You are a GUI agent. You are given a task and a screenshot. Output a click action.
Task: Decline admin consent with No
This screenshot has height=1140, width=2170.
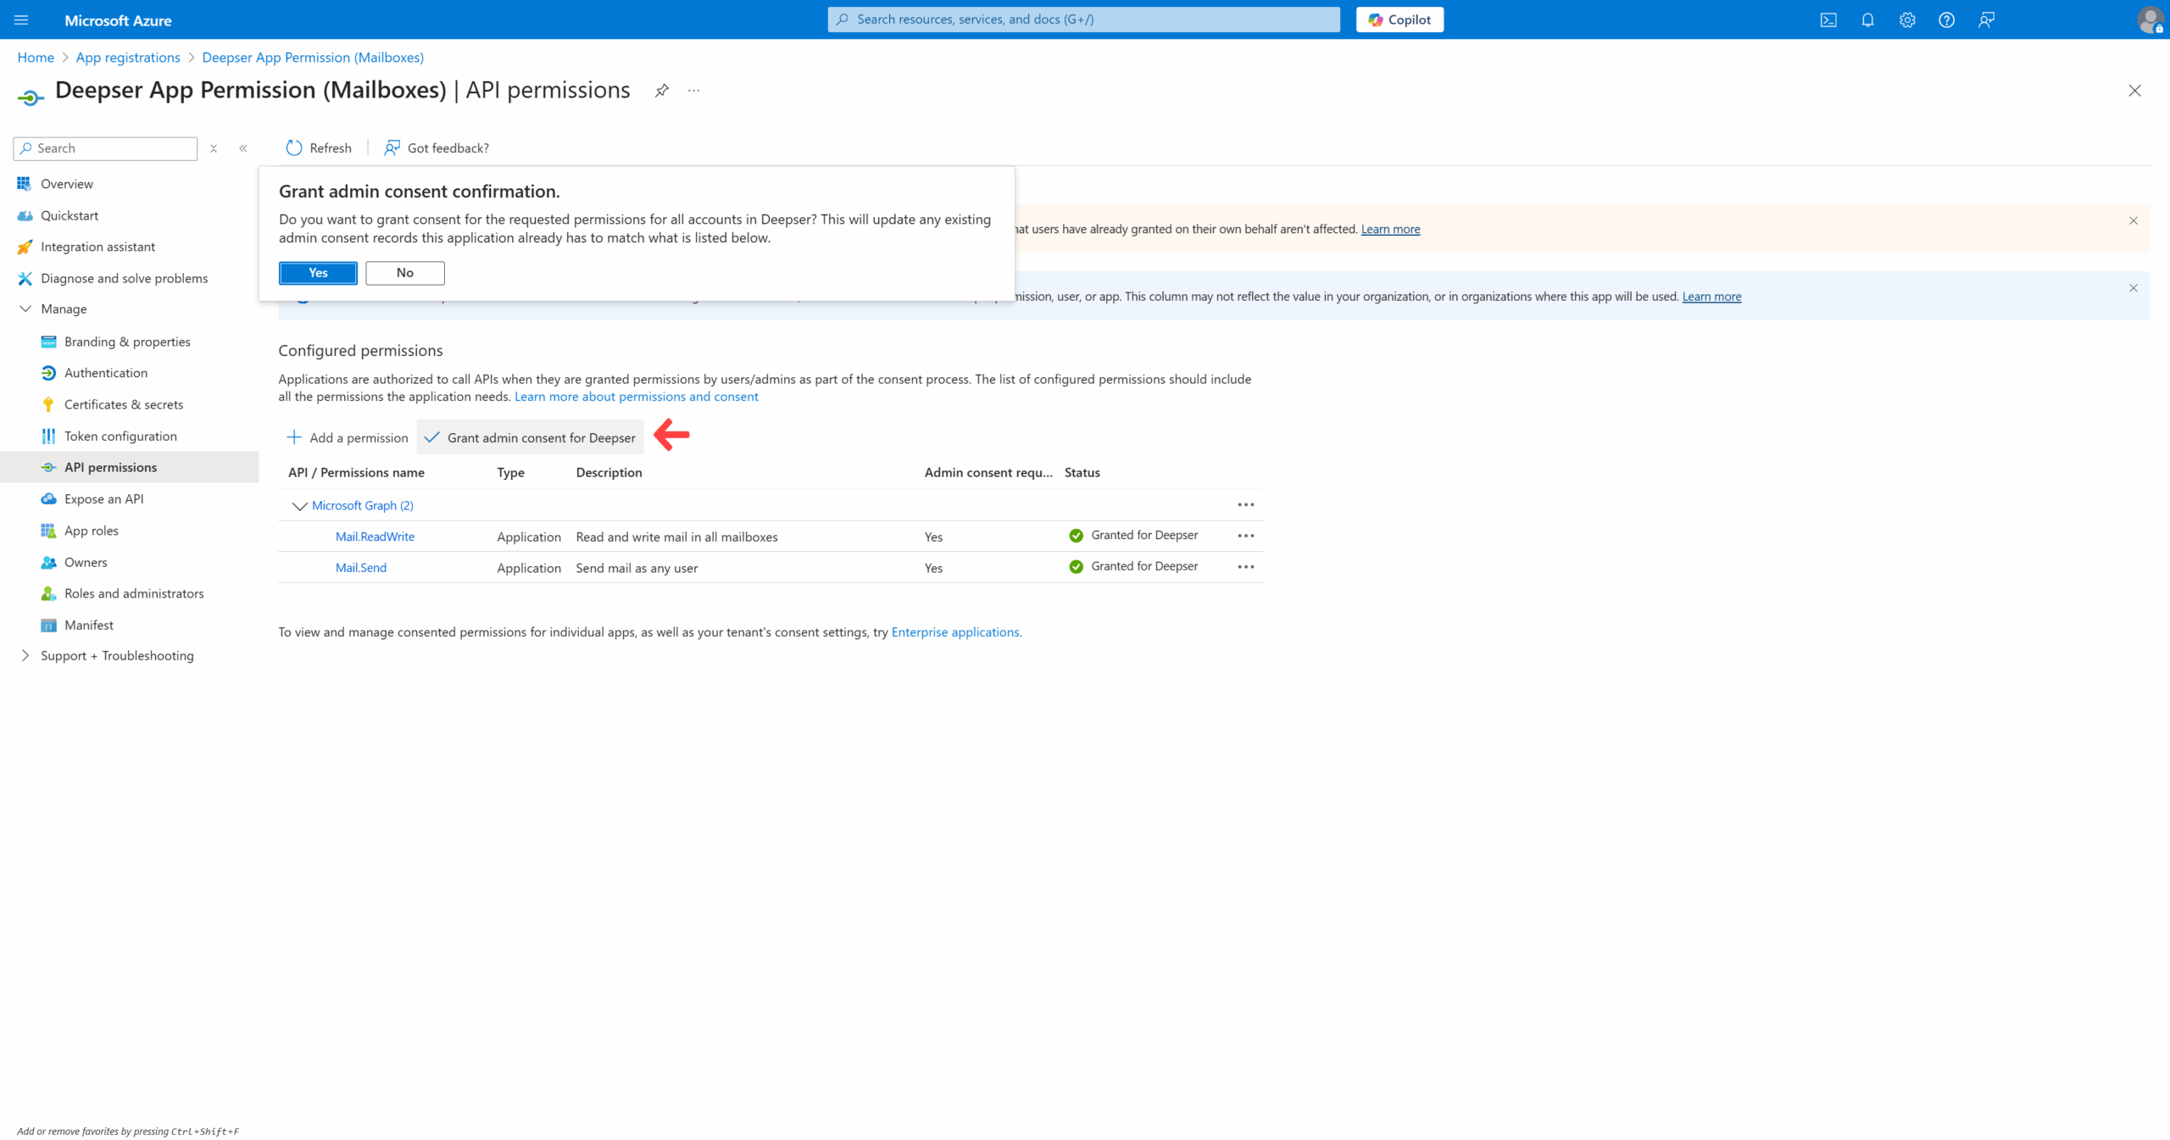pos(405,273)
